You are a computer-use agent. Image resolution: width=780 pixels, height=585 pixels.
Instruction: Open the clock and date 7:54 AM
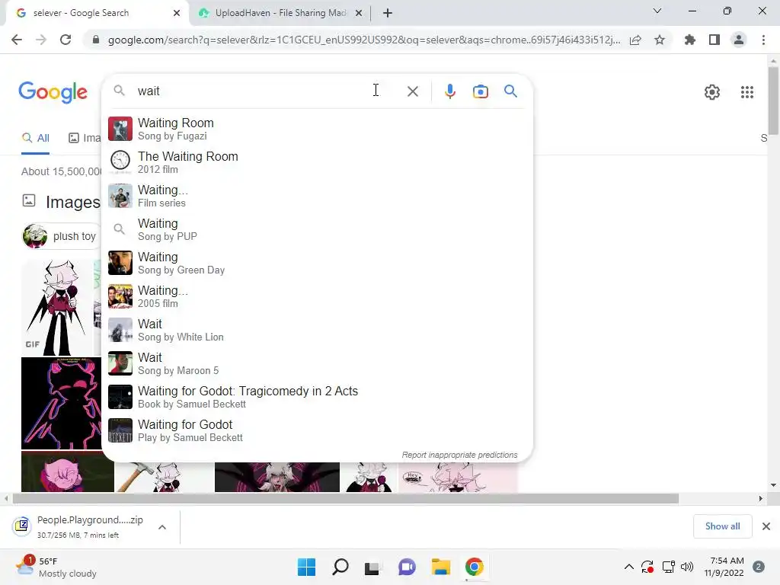pyautogui.click(x=724, y=567)
